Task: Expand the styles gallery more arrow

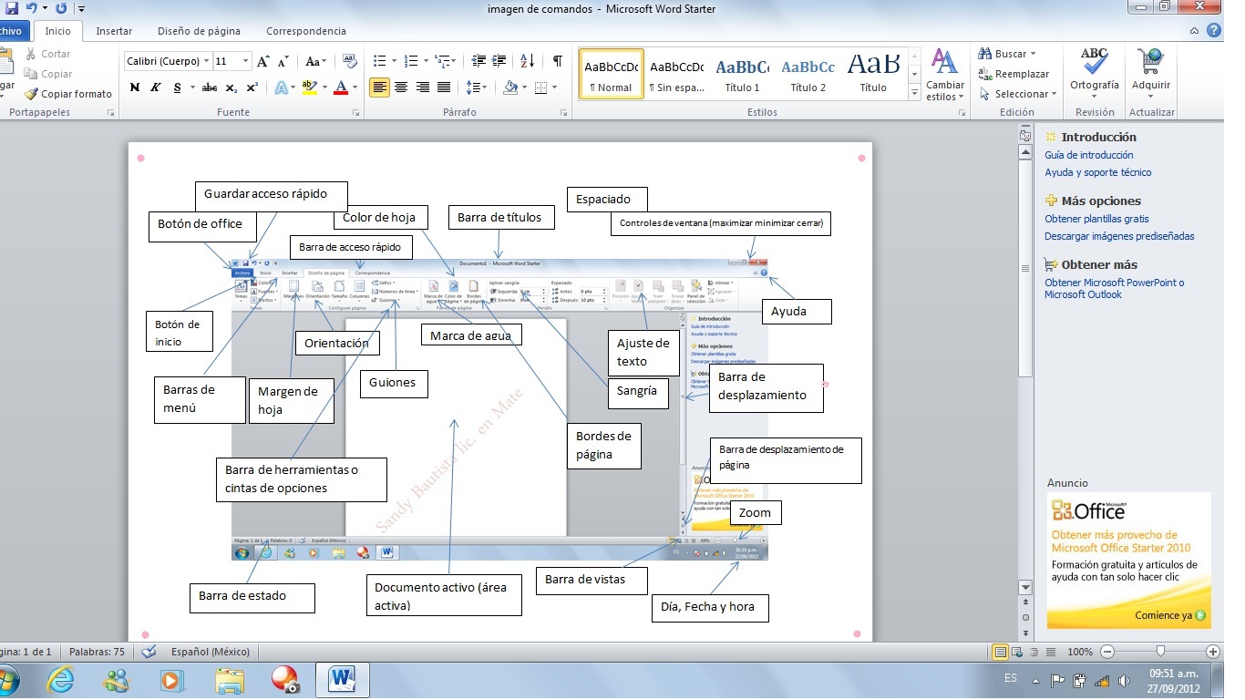Action: point(914,92)
